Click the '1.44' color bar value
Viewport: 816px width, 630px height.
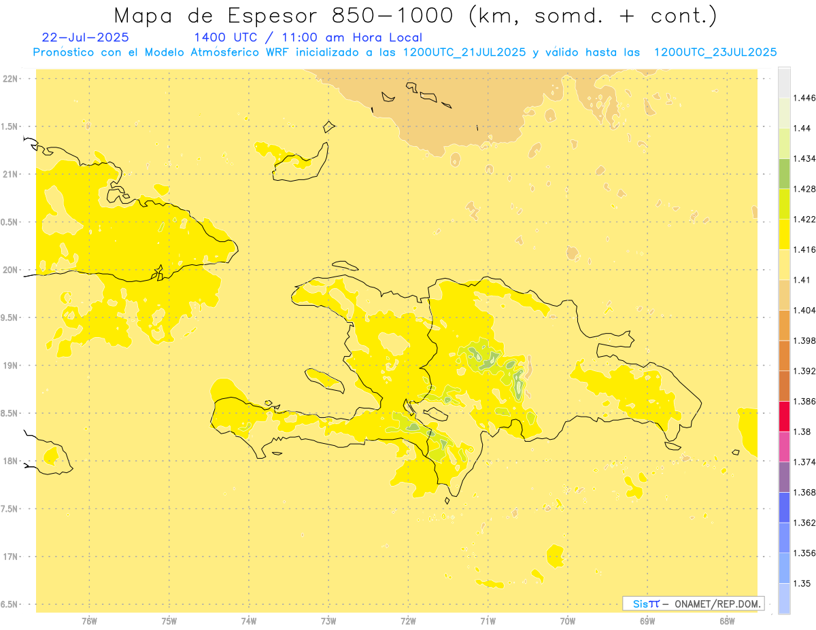(x=802, y=128)
